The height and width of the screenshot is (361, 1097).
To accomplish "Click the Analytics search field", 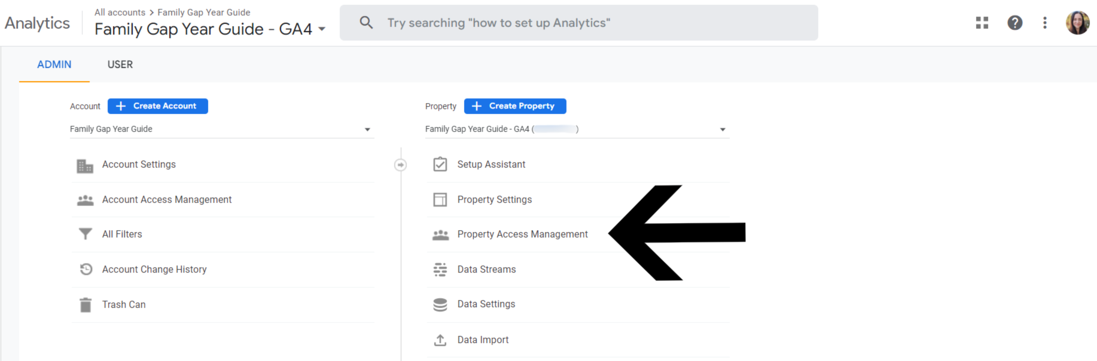I will pyautogui.click(x=578, y=23).
